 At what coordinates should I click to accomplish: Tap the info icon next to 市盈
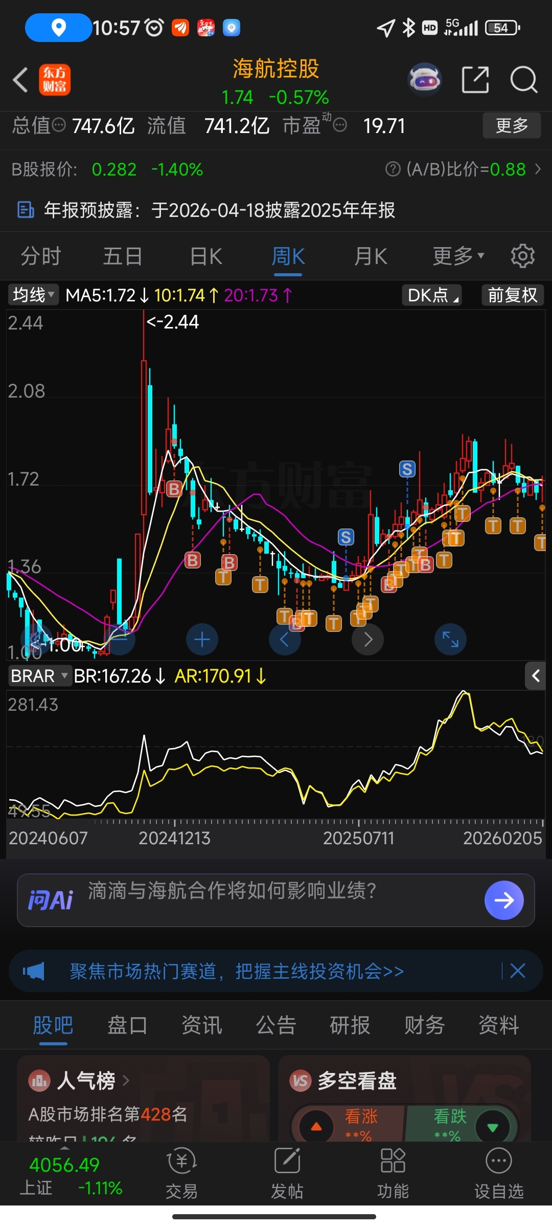340,124
